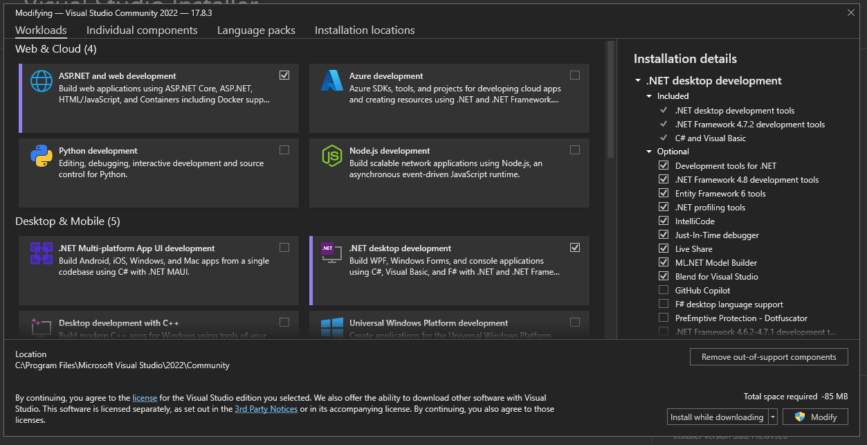Click the ASP.NET globe icon

point(42,81)
